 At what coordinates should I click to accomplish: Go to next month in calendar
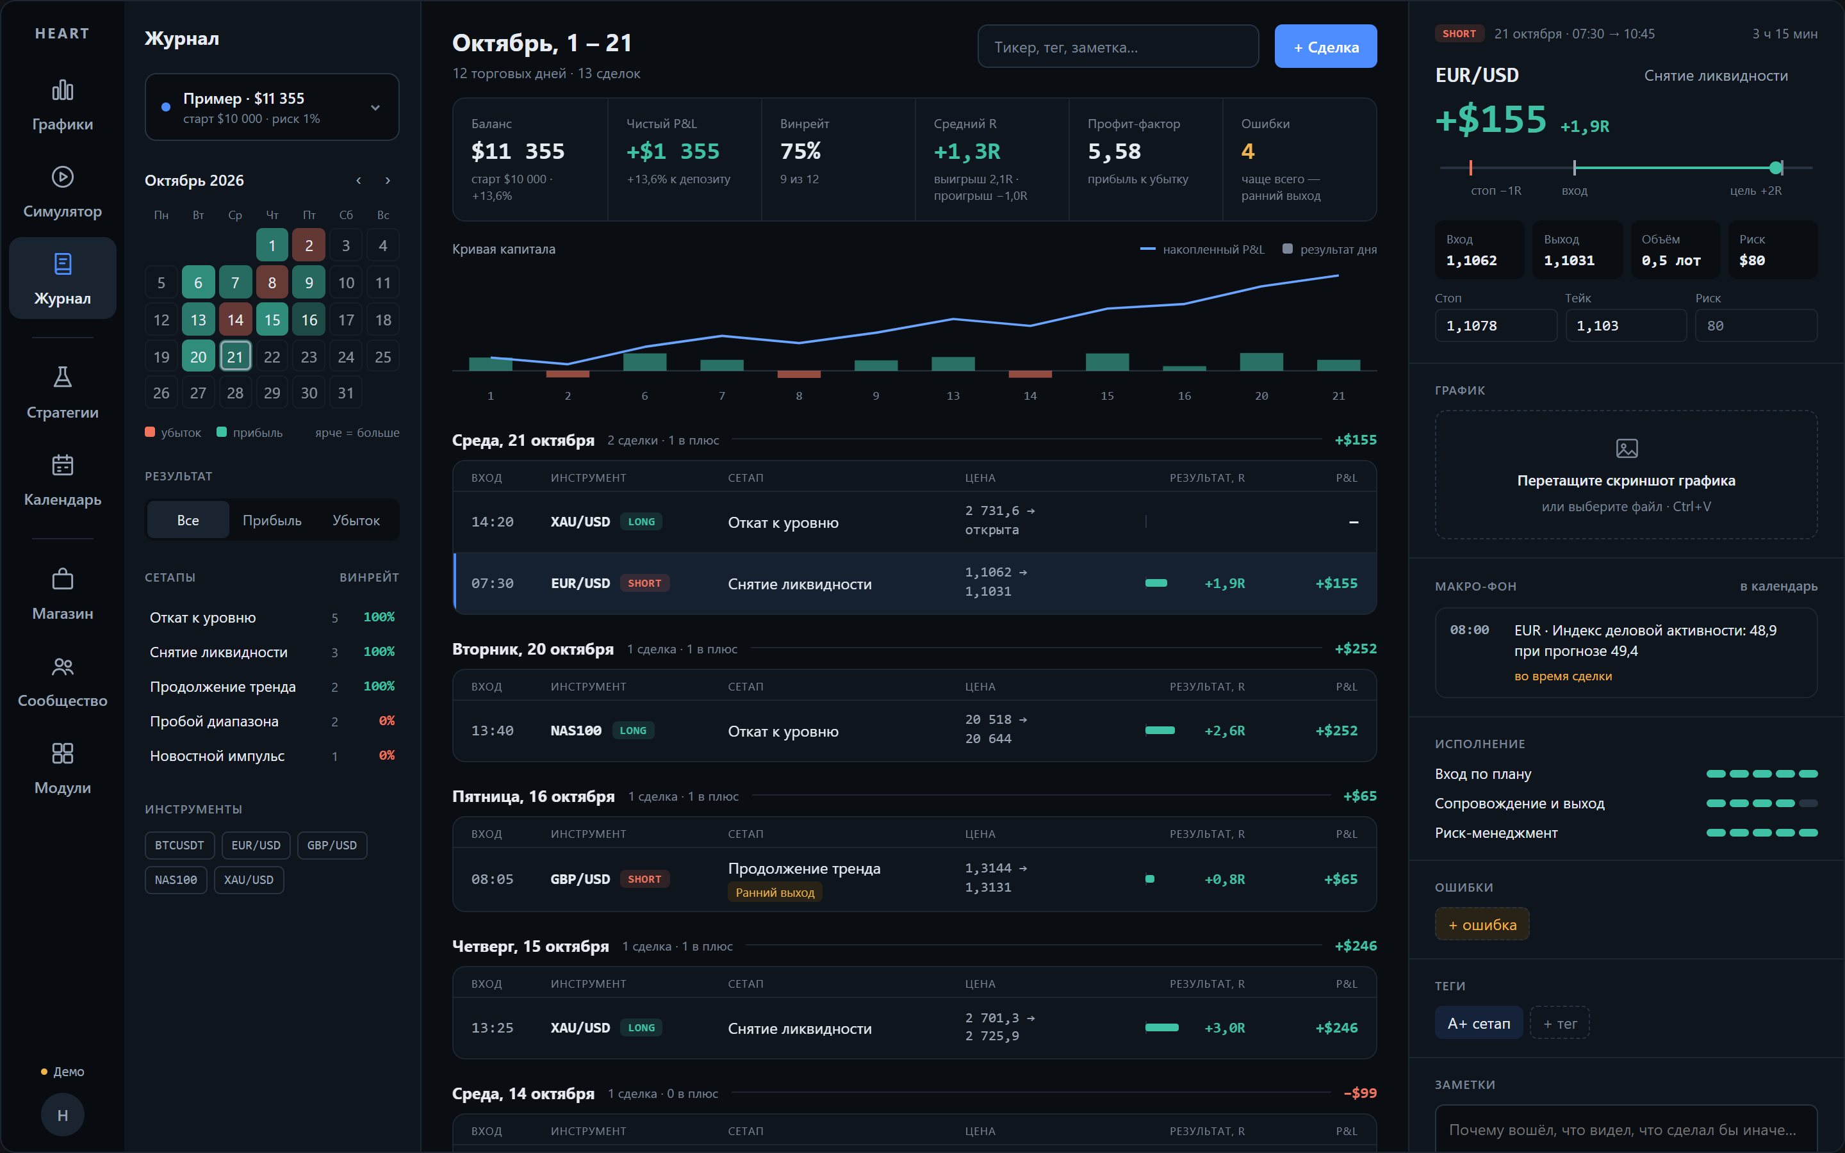pyautogui.click(x=388, y=181)
